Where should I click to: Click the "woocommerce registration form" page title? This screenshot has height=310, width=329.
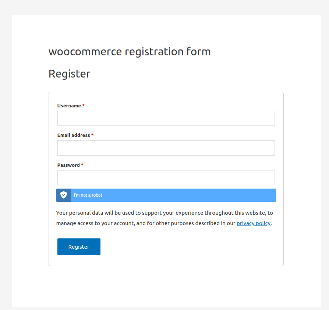(130, 52)
